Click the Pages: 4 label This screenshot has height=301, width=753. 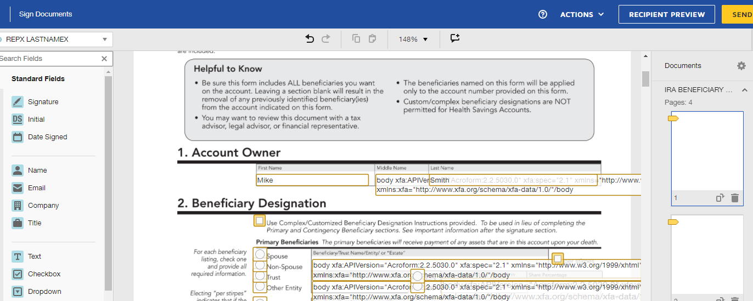tap(678, 103)
